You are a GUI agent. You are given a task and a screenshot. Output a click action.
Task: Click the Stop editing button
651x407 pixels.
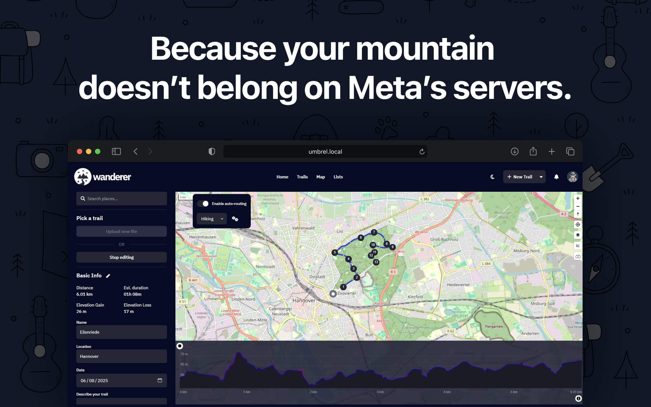click(121, 257)
